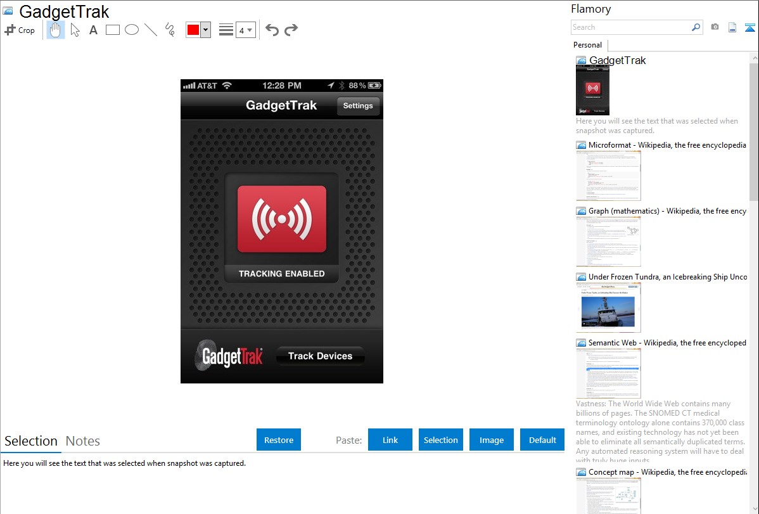Image resolution: width=759 pixels, height=514 pixels.
Task: Click the camera capture icon
Action: click(715, 27)
